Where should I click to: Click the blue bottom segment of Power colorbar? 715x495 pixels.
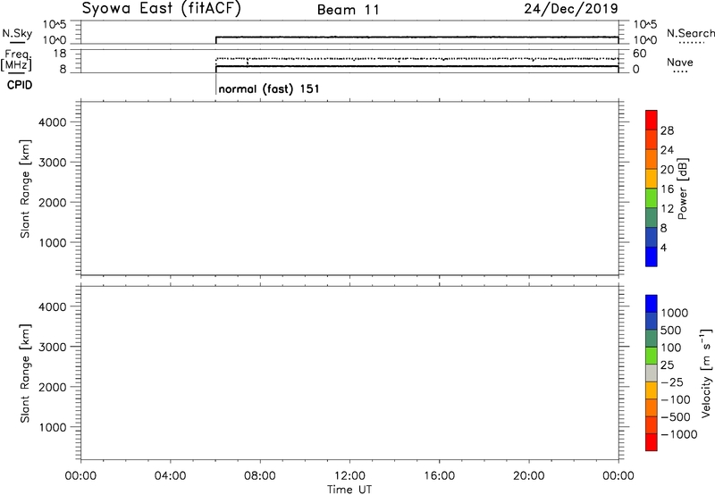652,256
